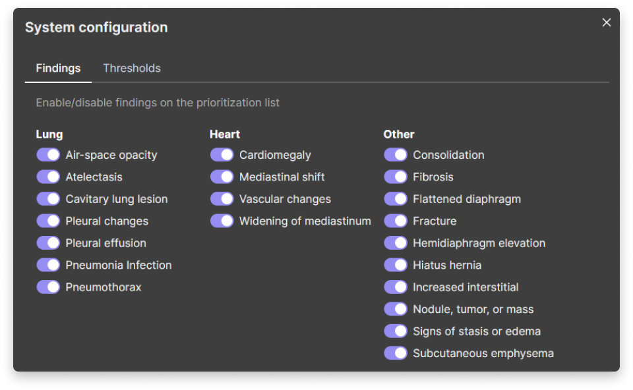Close the System configuration dialog
633x390 pixels.
pos(607,22)
